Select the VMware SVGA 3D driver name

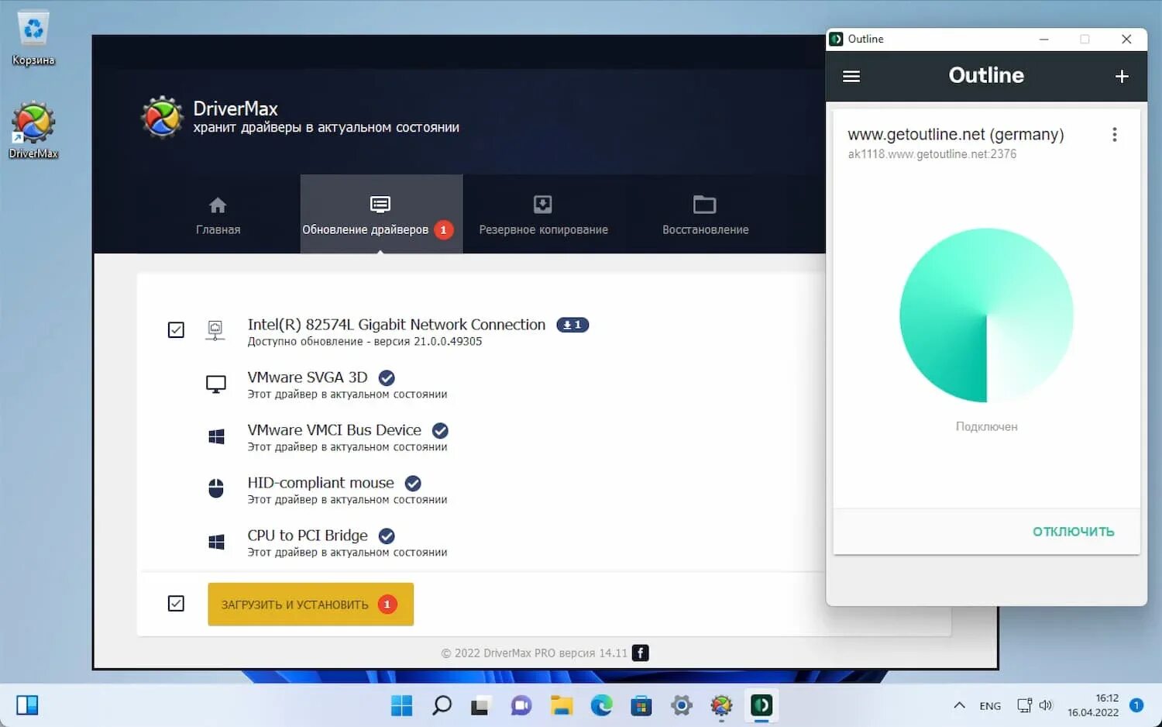(x=308, y=377)
